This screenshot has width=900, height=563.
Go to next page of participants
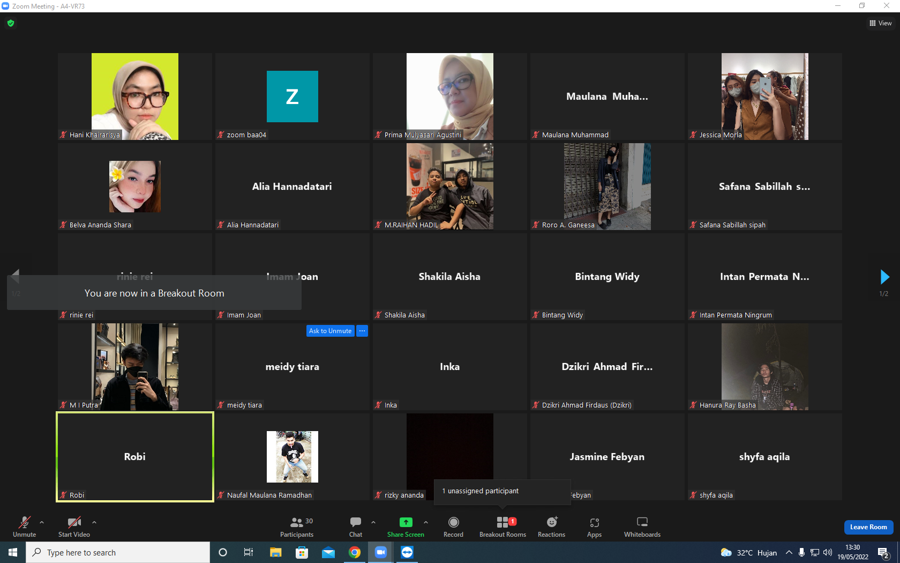[884, 277]
